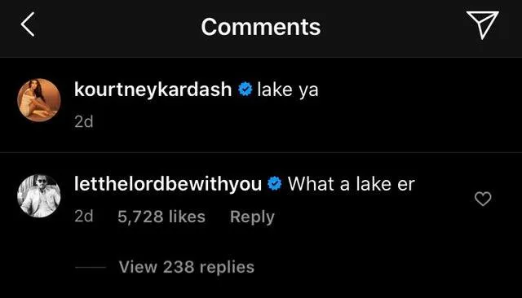
Task: Open kourtneykardash's profile picture
Action: [39, 100]
